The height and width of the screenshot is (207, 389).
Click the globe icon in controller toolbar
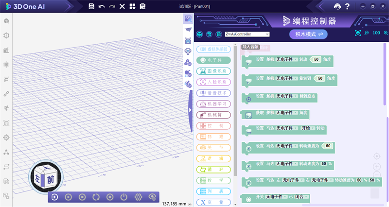pyautogui.click(x=199, y=34)
